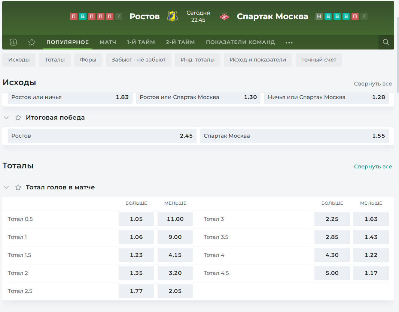Click the question mark after Spartak's form
This screenshot has height=312, width=399.
click(x=364, y=16)
